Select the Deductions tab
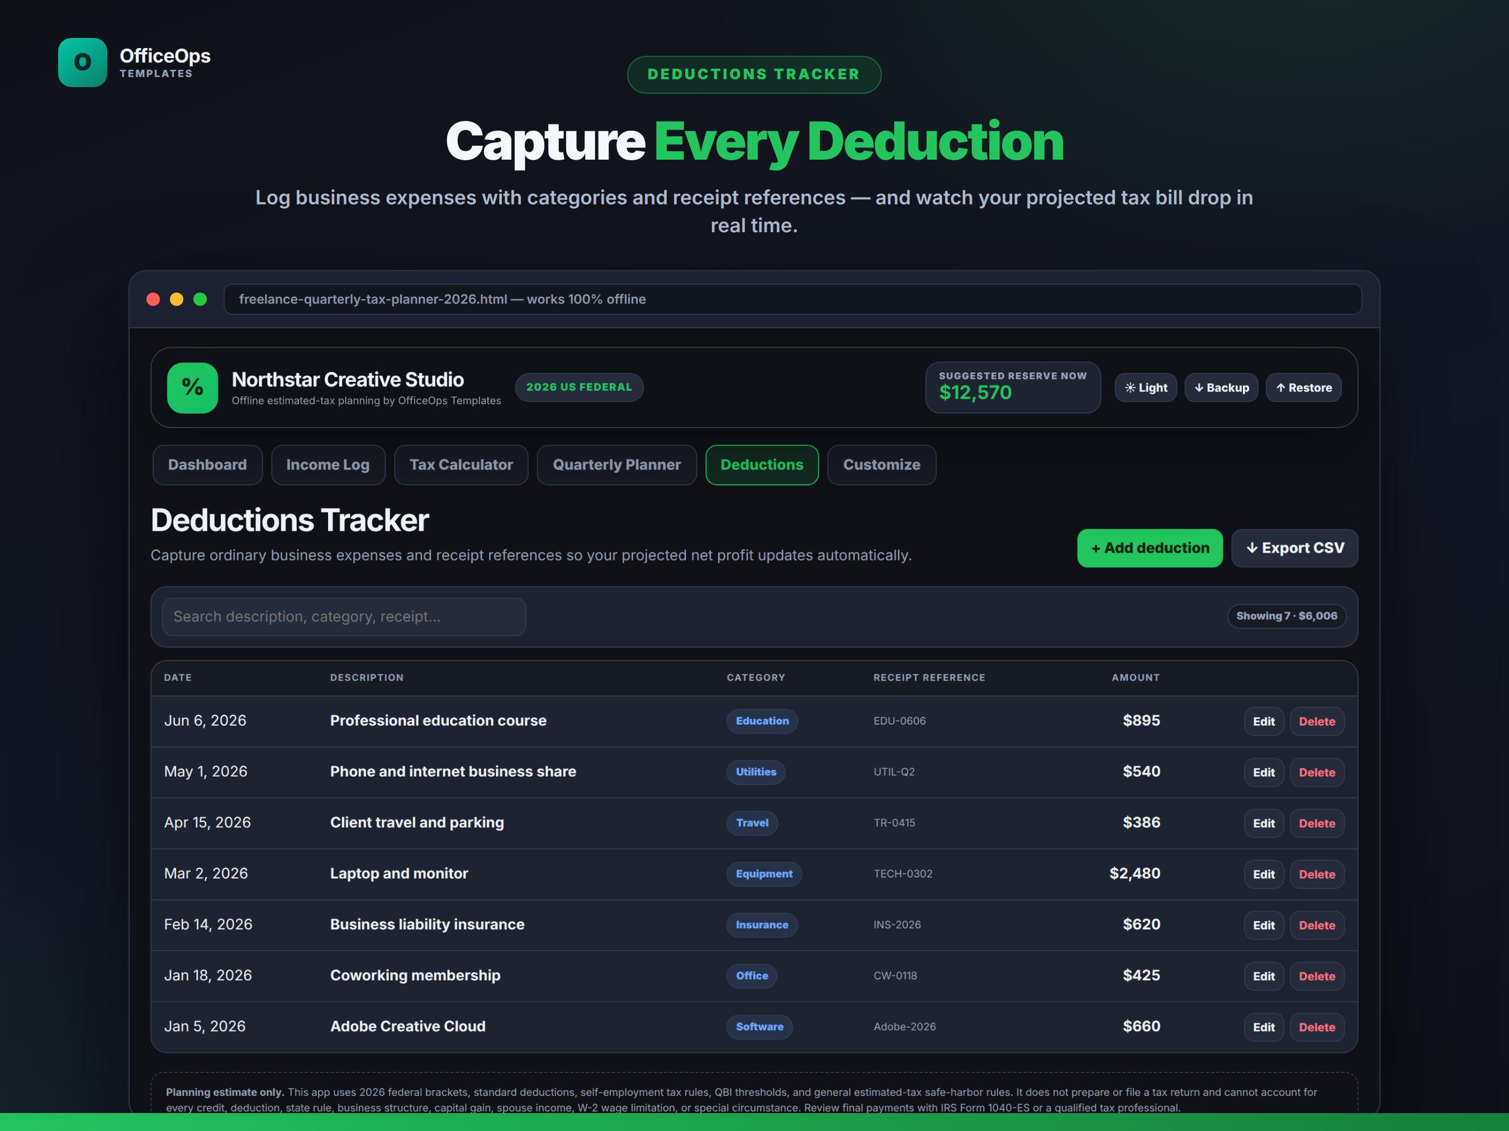Image resolution: width=1509 pixels, height=1131 pixels. click(762, 465)
